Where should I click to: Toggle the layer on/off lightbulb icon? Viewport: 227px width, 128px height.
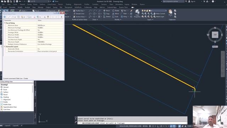tap(143, 11)
